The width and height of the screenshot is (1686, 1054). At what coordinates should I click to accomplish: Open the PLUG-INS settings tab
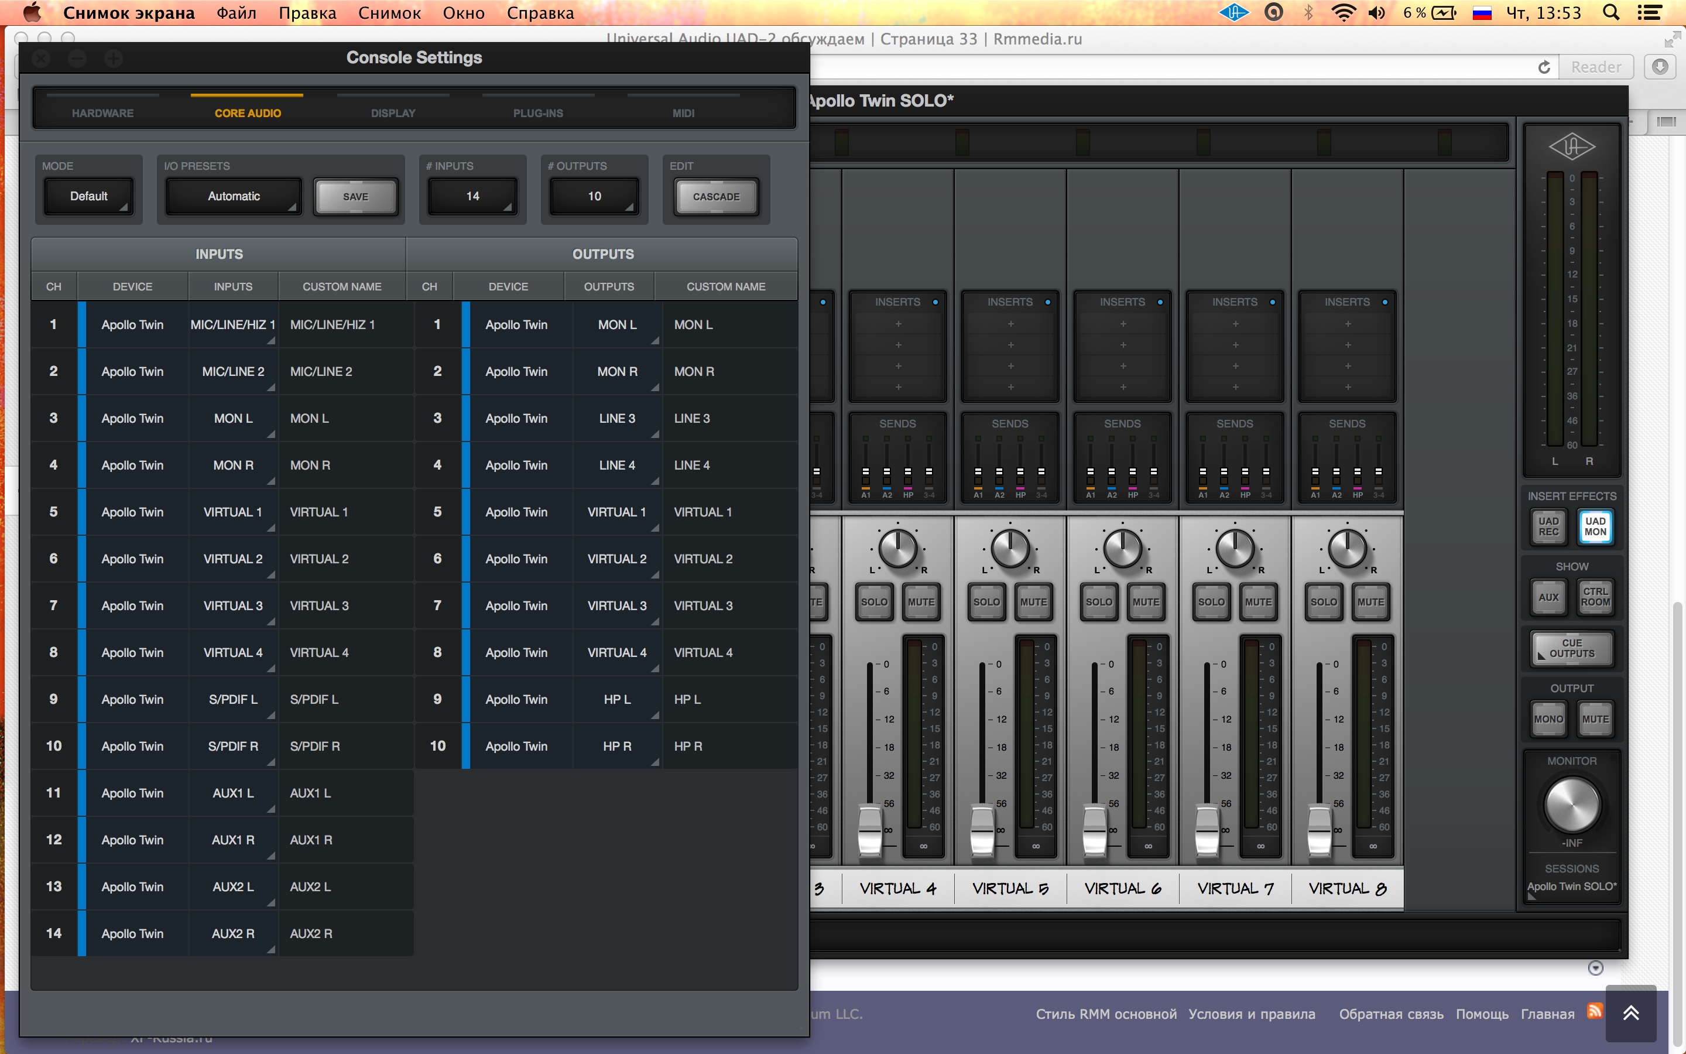pyautogui.click(x=538, y=113)
